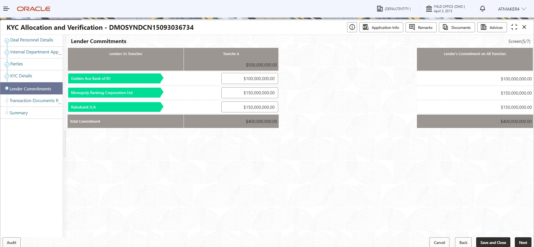Go to Deal Personnel Details step
The image size is (534, 247).
pos(31,40)
